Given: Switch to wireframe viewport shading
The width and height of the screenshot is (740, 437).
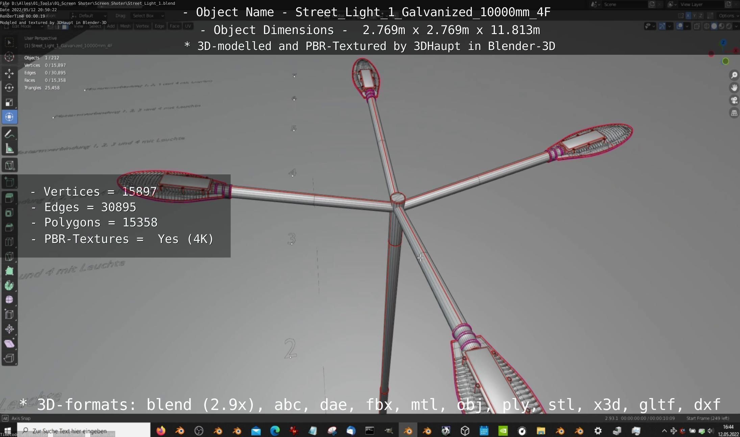Looking at the screenshot, I should pyautogui.click(x=707, y=26).
